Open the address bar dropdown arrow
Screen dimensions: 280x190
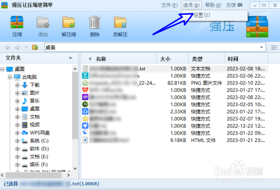[262, 47]
